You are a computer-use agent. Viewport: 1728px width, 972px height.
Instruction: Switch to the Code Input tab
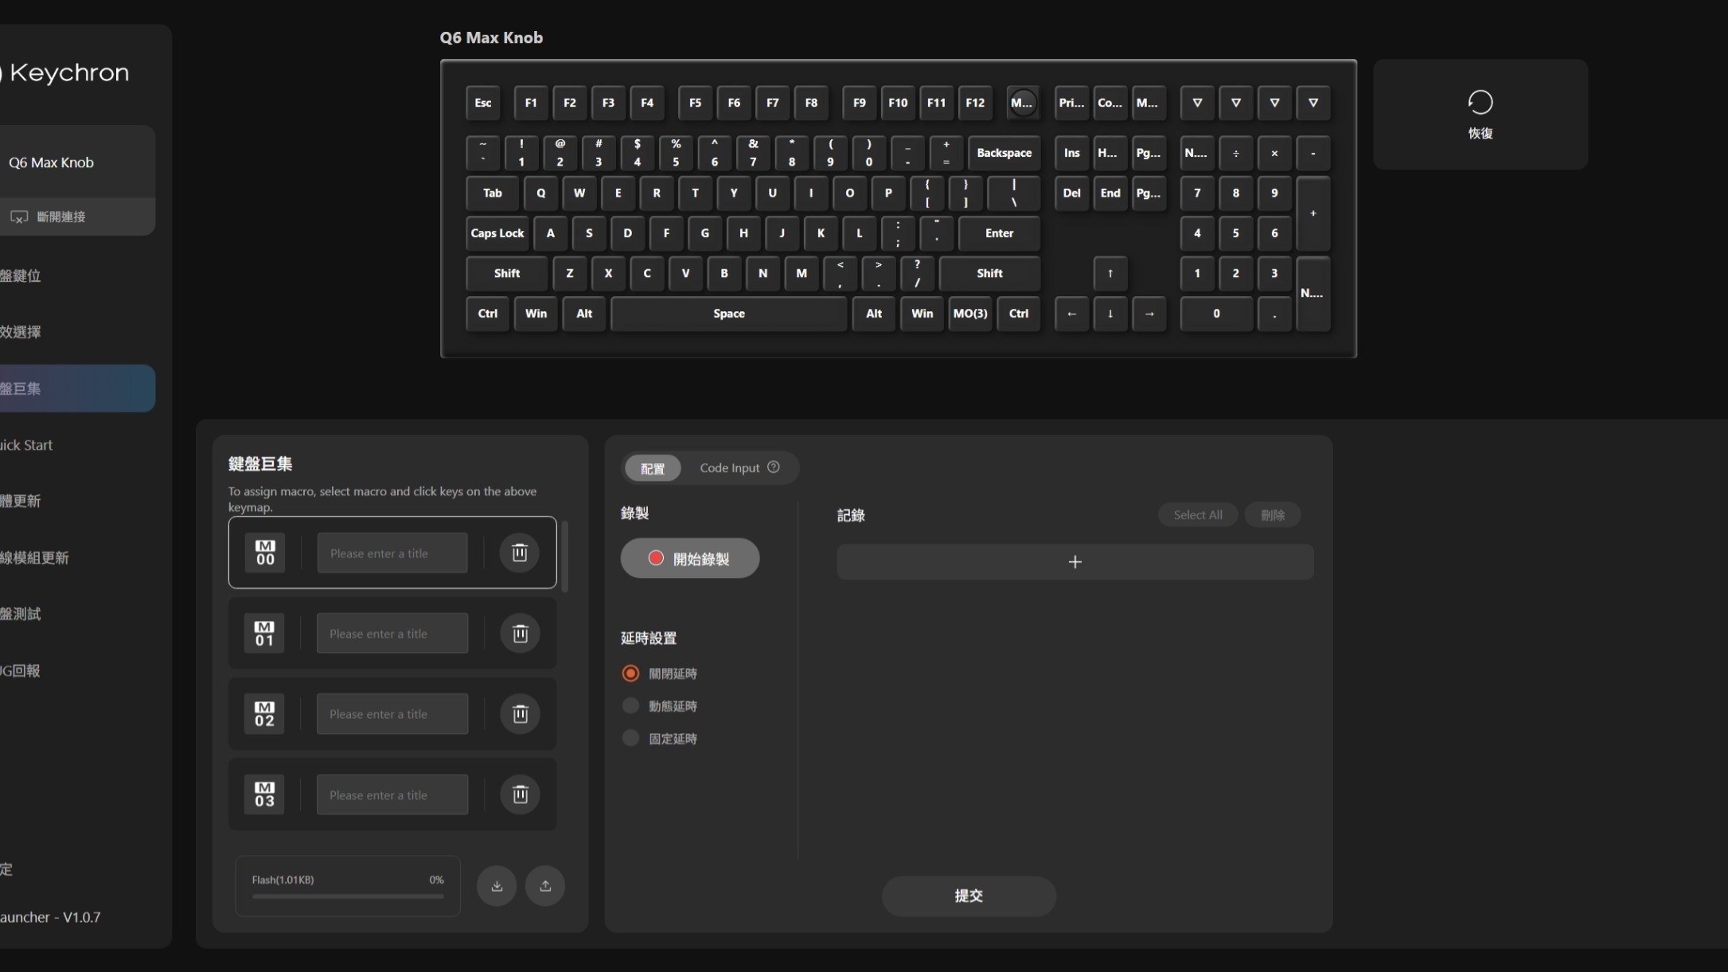729,468
